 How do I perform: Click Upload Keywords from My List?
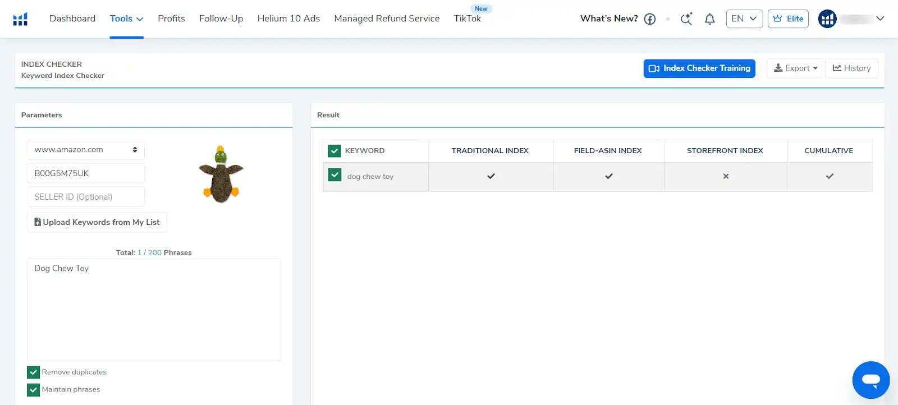97,222
